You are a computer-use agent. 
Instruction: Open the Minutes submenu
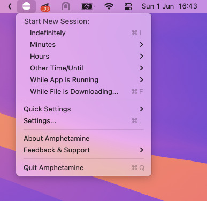[83, 45]
